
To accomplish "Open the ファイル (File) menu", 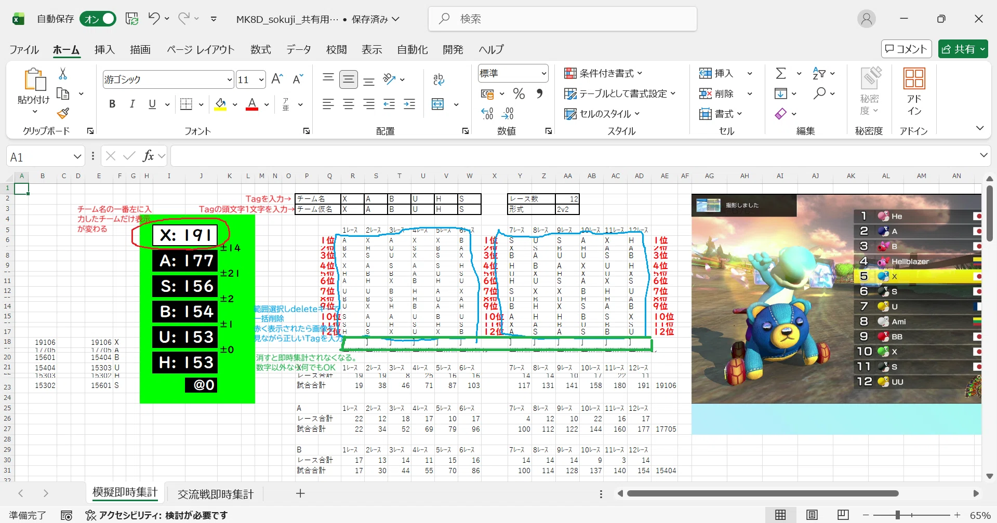I will click(24, 49).
